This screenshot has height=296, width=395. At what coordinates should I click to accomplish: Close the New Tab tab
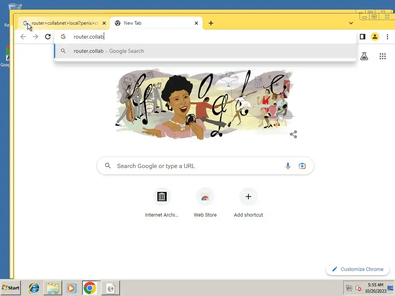pyautogui.click(x=196, y=23)
